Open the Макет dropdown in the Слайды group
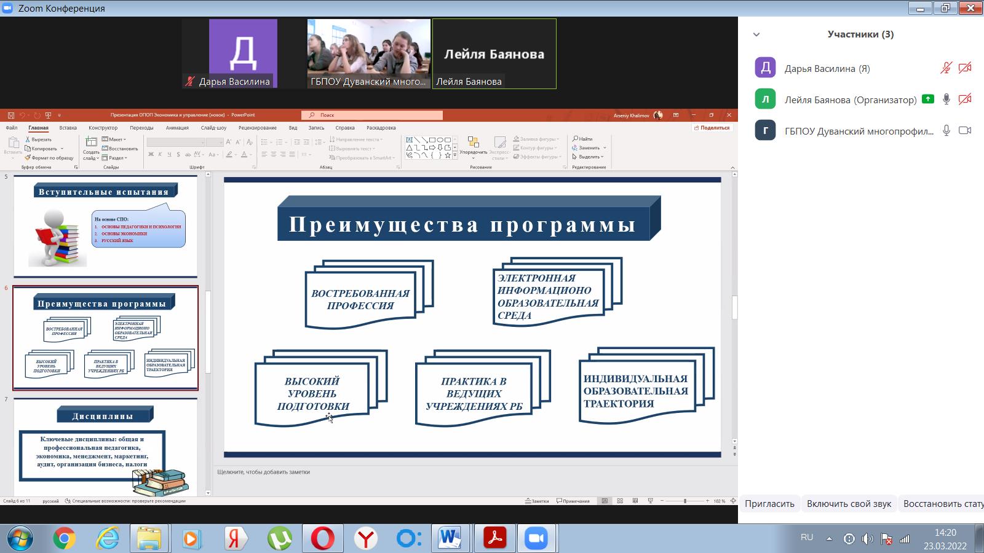This screenshot has width=984, height=553. point(114,139)
